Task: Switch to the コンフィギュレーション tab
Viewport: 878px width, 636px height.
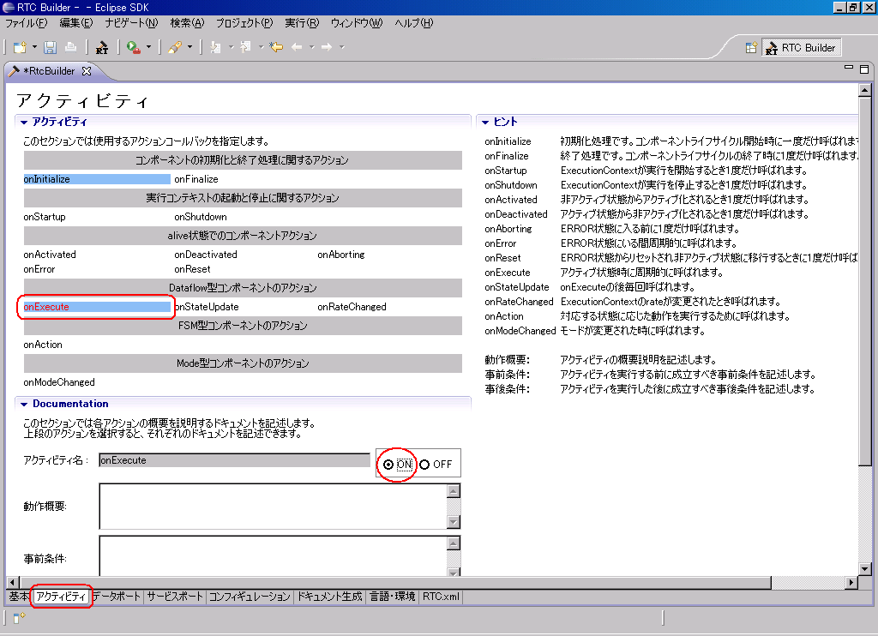Action: (x=250, y=597)
